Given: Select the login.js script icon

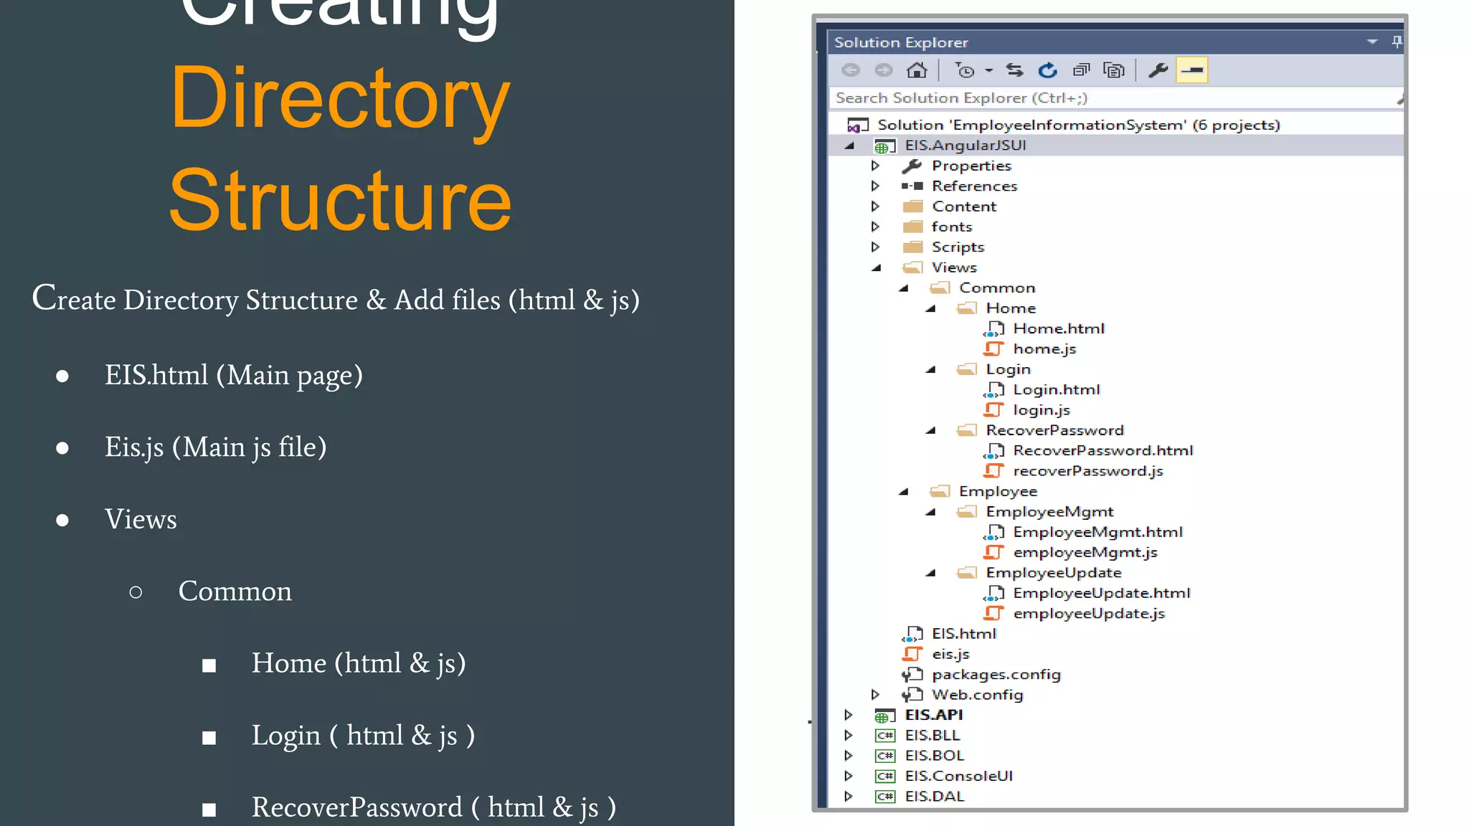Looking at the screenshot, I should pyautogui.click(x=993, y=410).
